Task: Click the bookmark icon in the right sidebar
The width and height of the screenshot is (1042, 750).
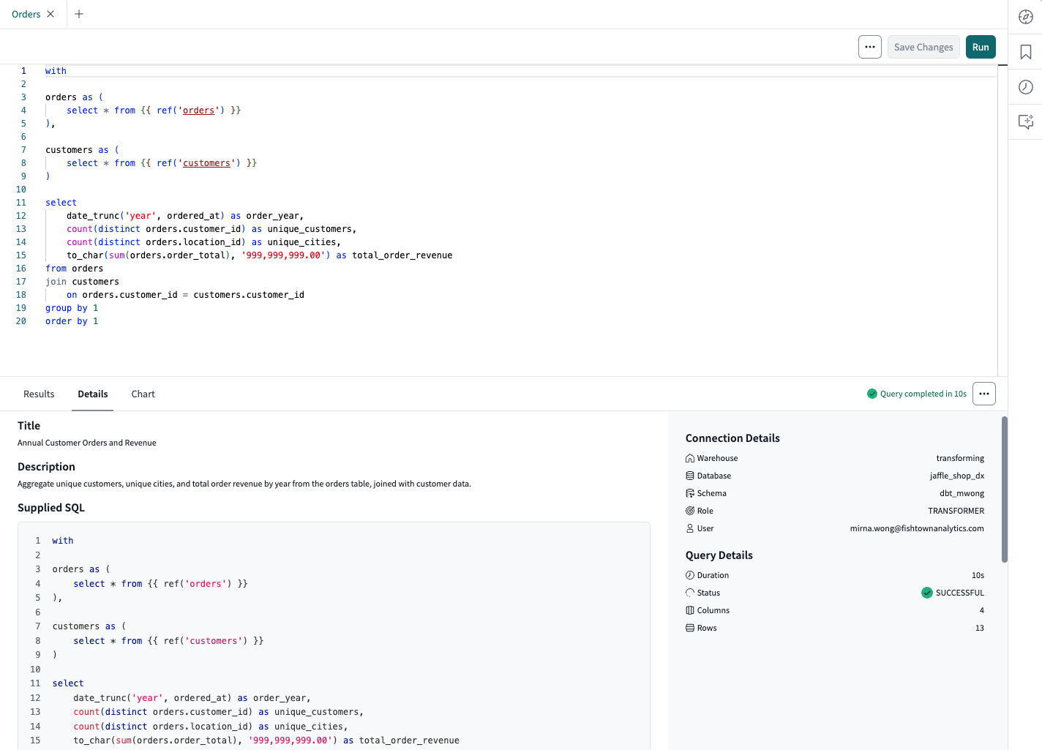Action: (x=1025, y=51)
